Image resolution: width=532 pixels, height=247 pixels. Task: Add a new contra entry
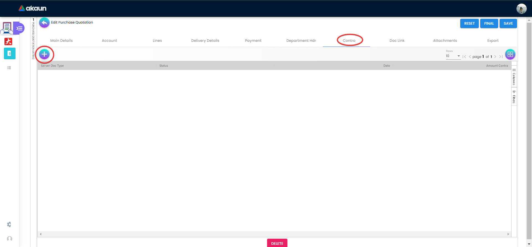(44, 54)
